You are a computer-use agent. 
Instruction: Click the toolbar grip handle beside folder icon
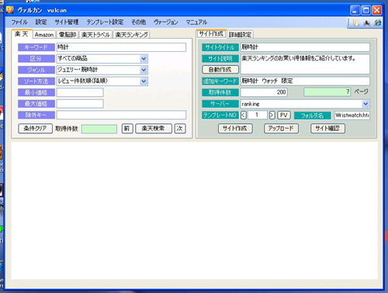point(348,22)
